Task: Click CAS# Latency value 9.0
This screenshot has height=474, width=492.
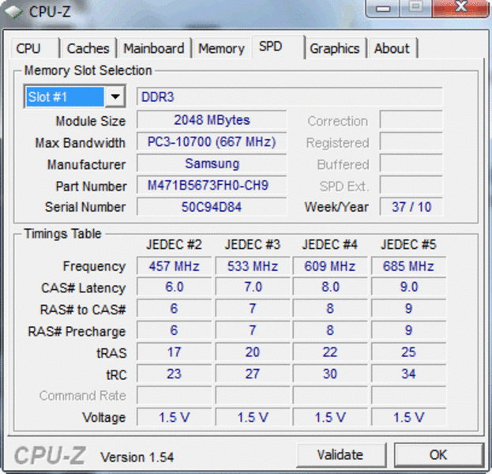Action: coord(408,287)
